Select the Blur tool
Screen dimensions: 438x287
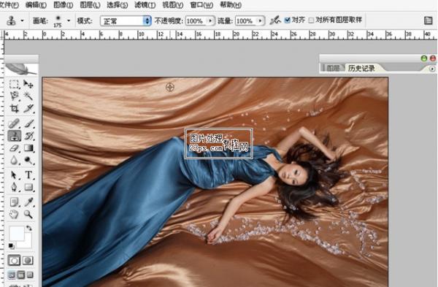(14, 161)
